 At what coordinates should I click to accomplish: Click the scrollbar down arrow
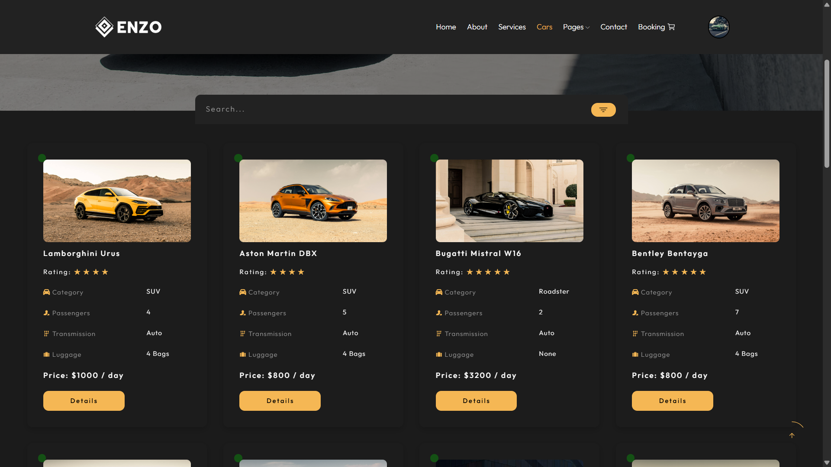[x=827, y=463]
